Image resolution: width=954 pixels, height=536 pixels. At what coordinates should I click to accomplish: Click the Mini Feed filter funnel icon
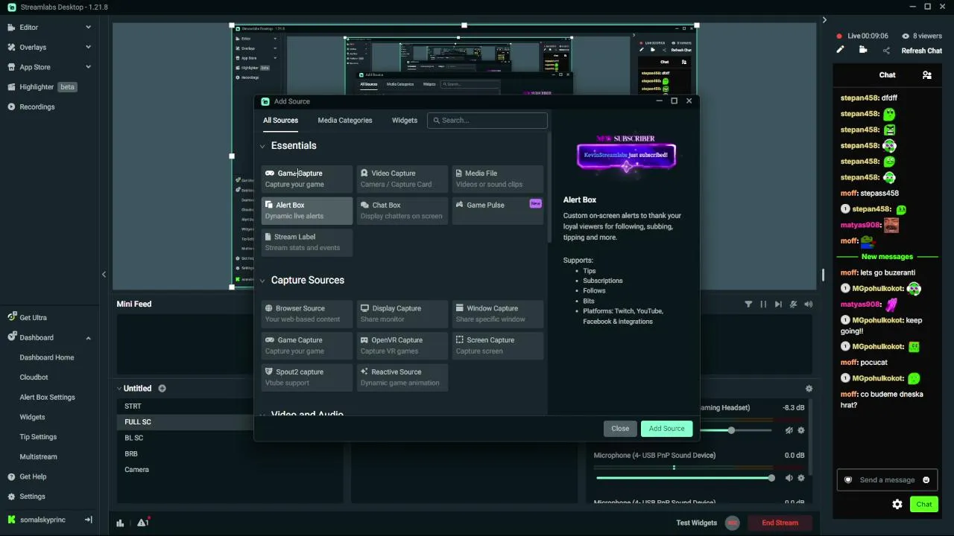(x=748, y=304)
